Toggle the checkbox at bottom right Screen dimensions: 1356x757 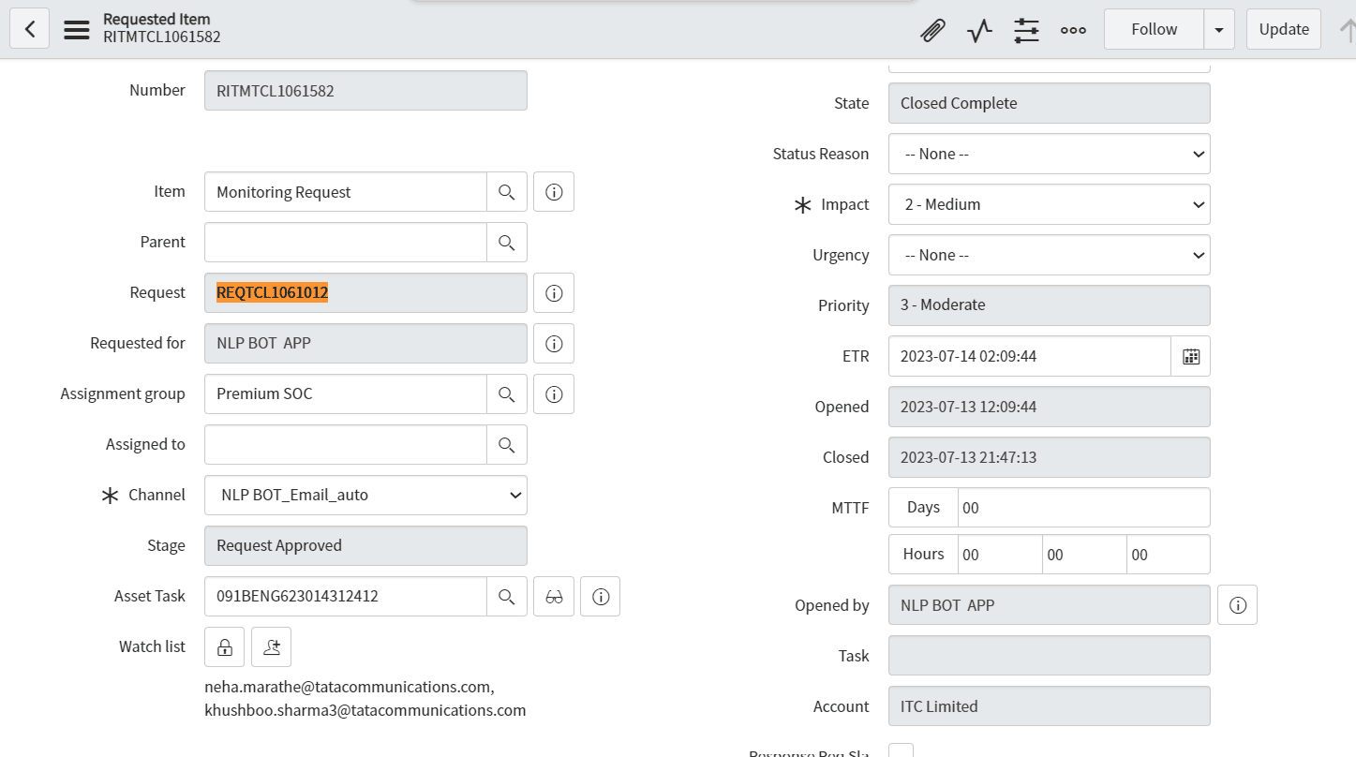click(x=900, y=750)
